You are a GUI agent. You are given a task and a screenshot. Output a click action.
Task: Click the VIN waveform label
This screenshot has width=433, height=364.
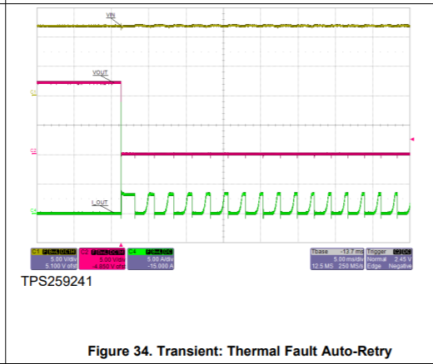click(111, 15)
